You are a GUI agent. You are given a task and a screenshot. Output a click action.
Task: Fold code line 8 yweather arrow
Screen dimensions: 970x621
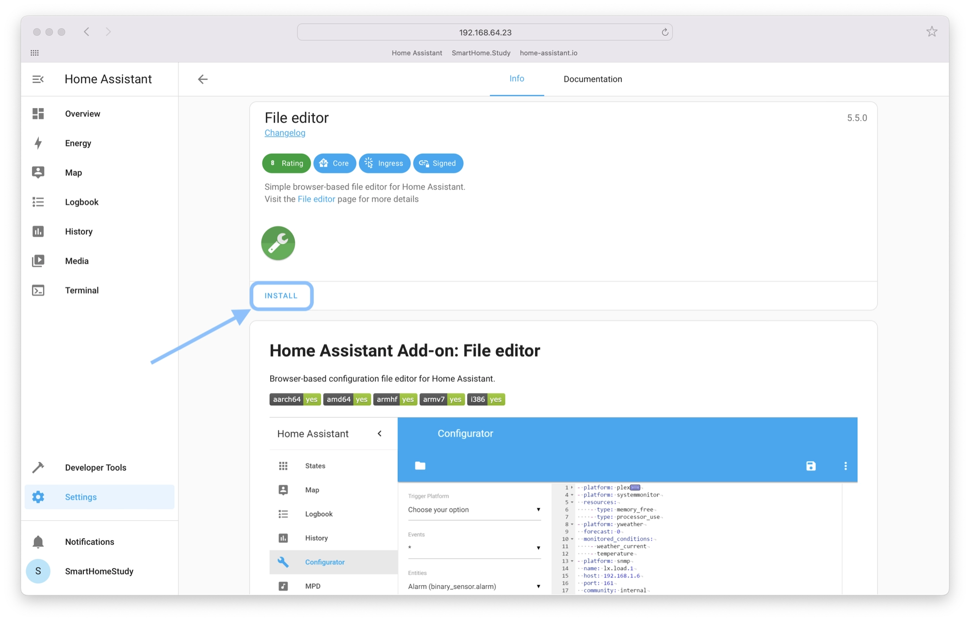point(572,525)
